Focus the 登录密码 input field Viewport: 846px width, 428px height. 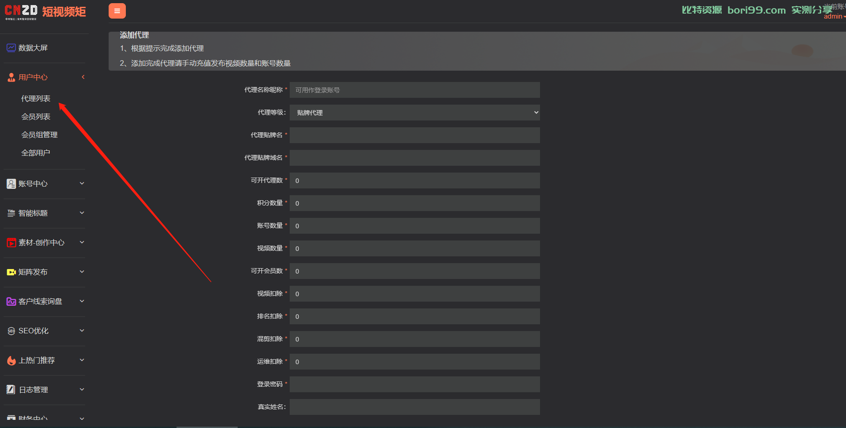point(415,385)
